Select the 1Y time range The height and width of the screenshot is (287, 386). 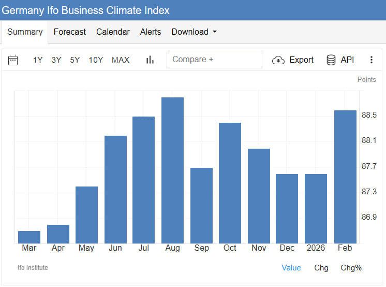(x=38, y=60)
